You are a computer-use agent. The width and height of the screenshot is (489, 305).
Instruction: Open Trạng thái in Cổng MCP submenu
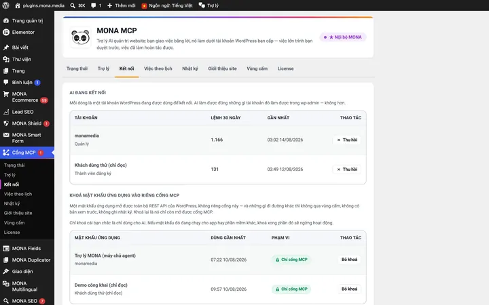[x=14, y=165]
